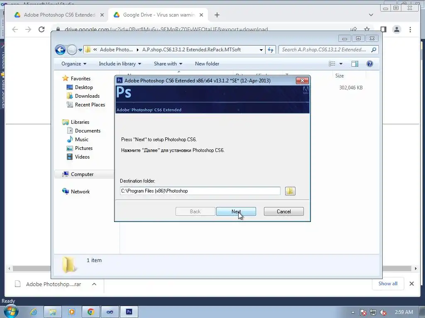This screenshot has height=318, width=425.
Task: Expand the address bar path dropdown
Action: point(261,50)
